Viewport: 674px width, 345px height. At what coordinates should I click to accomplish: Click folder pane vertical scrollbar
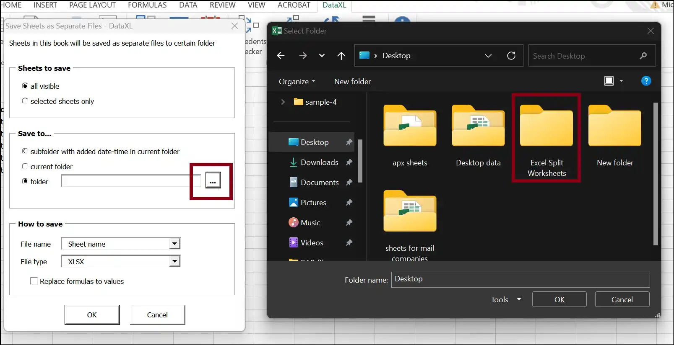pyautogui.click(x=656, y=174)
